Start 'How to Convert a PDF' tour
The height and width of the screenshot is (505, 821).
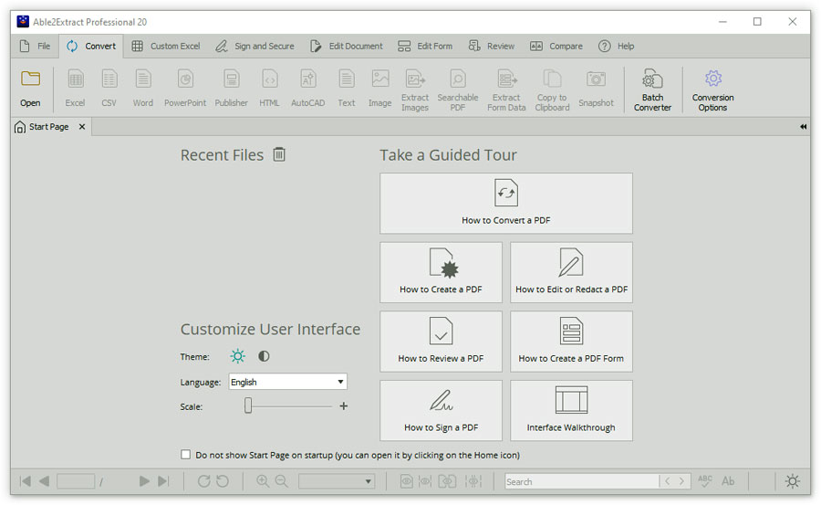[505, 204]
